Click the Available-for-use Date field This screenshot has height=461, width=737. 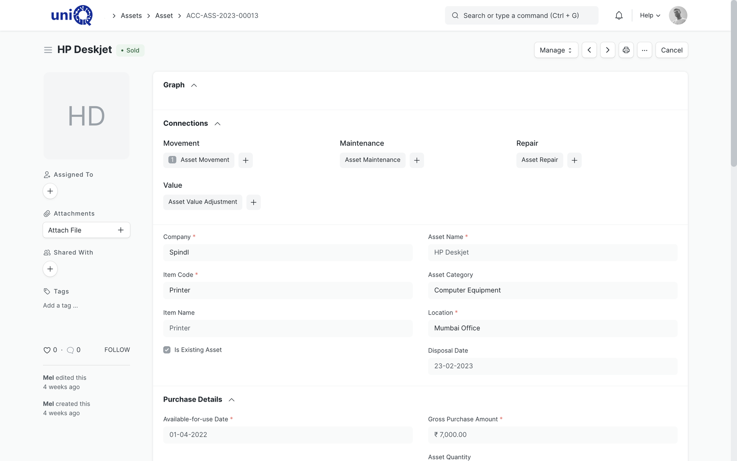[287, 435]
